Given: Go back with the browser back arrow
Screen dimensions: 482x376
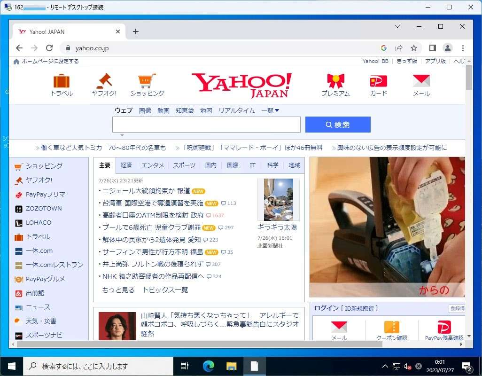Looking at the screenshot, I should (x=19, y=48).
